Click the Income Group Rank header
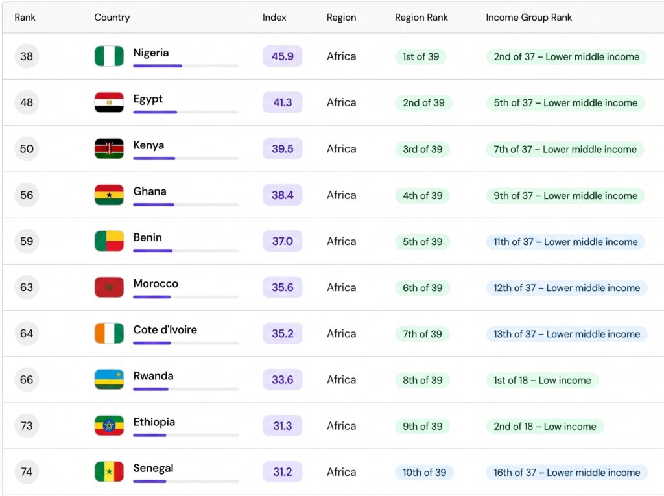Screen dimensions: 664x496 click(x=529, y=18)
